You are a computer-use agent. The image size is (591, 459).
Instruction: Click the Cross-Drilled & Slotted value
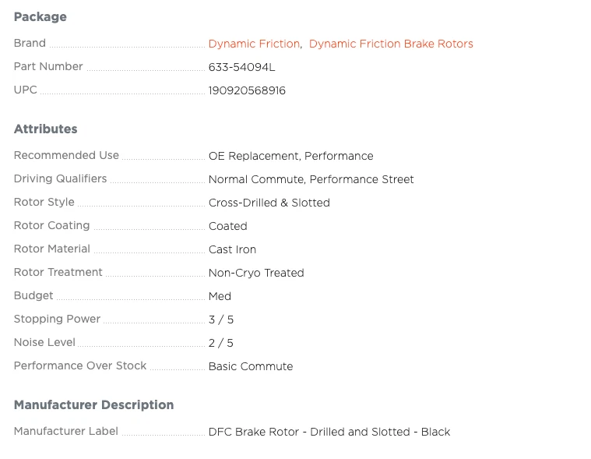pyautogui.click(x=269, y=203)
